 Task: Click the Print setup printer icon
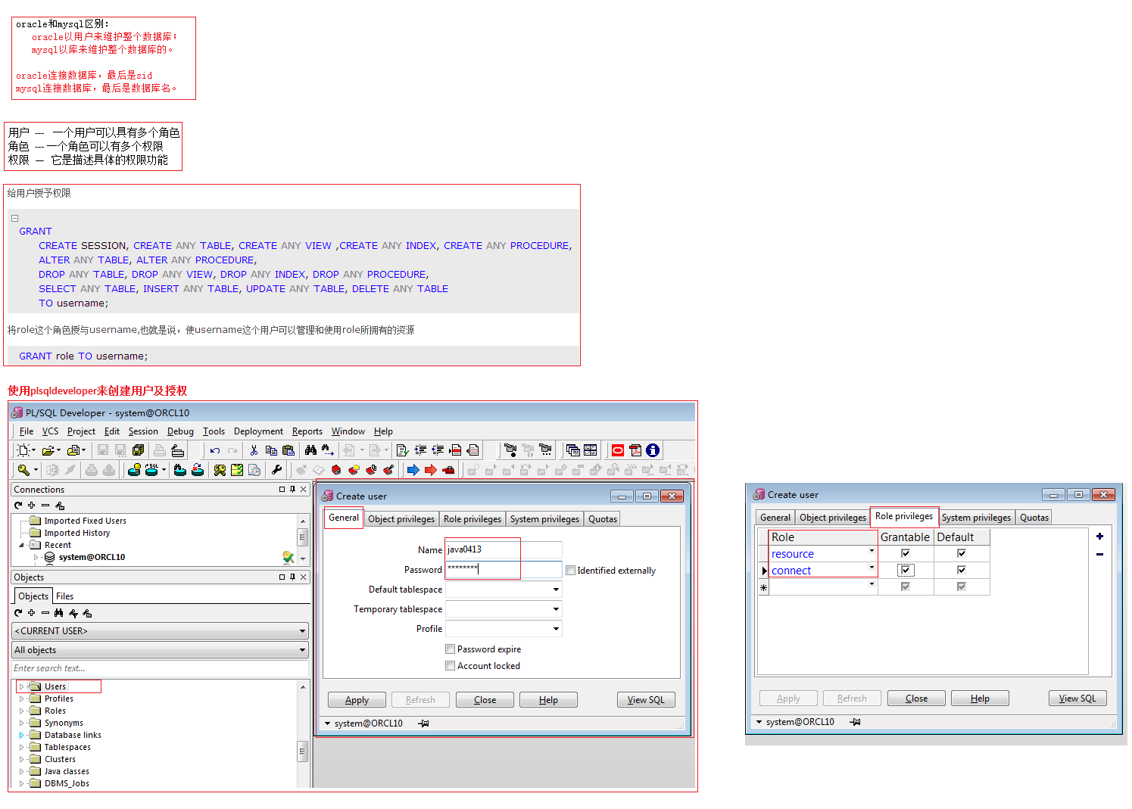click(x=177, y=450)
